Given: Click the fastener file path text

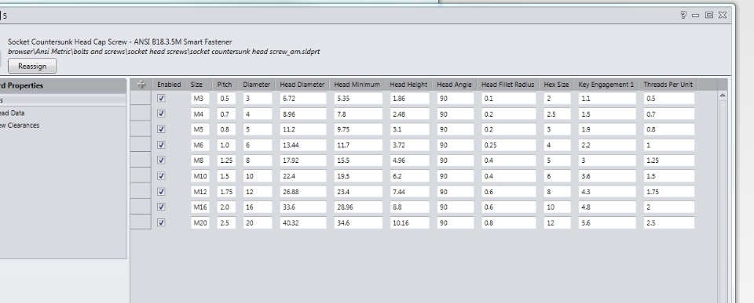Looking at the screenshot, I should click(164, 52).
